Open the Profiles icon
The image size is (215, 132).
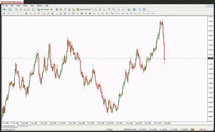[10, 9]
